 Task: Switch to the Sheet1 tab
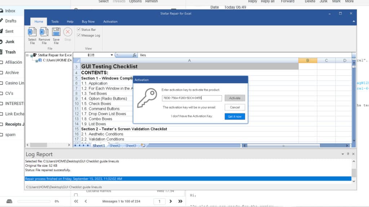[x=99, y=146]
